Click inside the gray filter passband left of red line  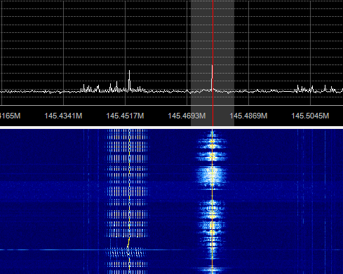pos(201,47)
